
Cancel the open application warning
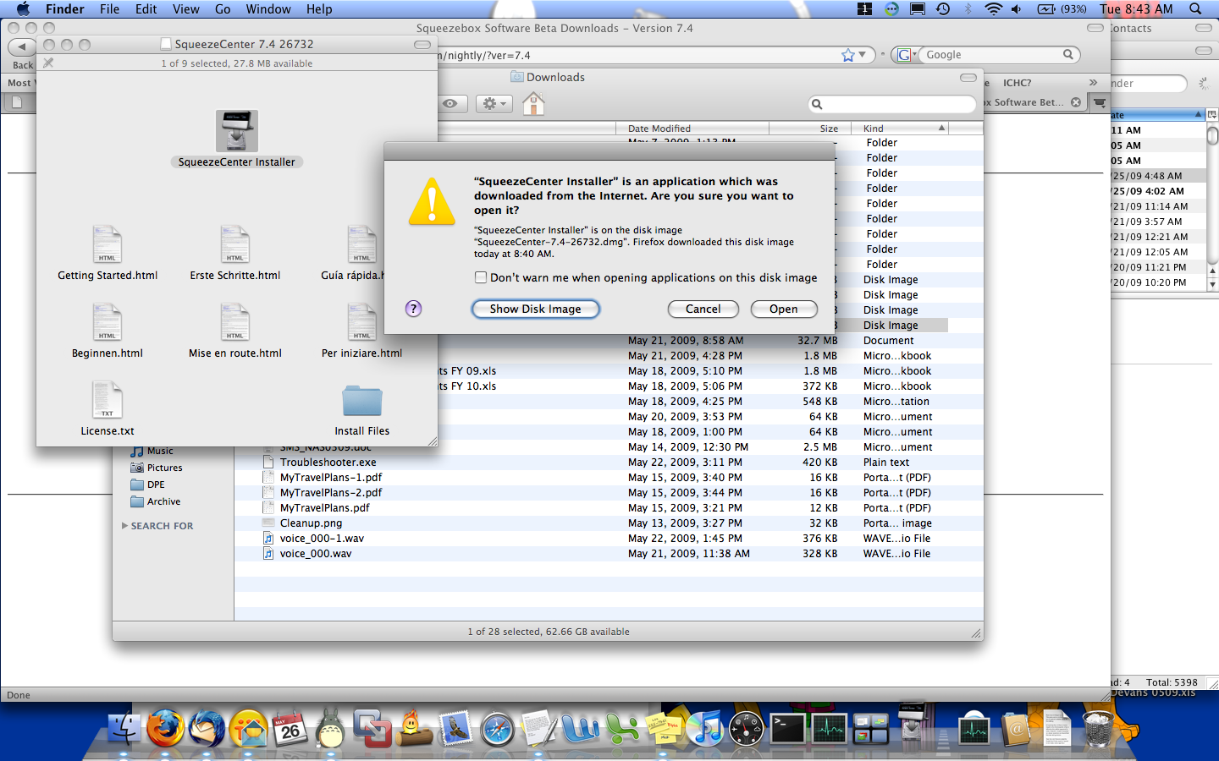pos(703,309)
